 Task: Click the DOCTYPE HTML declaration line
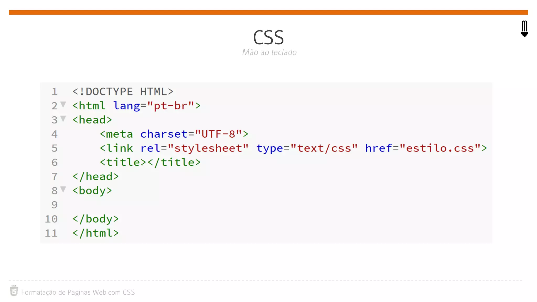[123, 91]
